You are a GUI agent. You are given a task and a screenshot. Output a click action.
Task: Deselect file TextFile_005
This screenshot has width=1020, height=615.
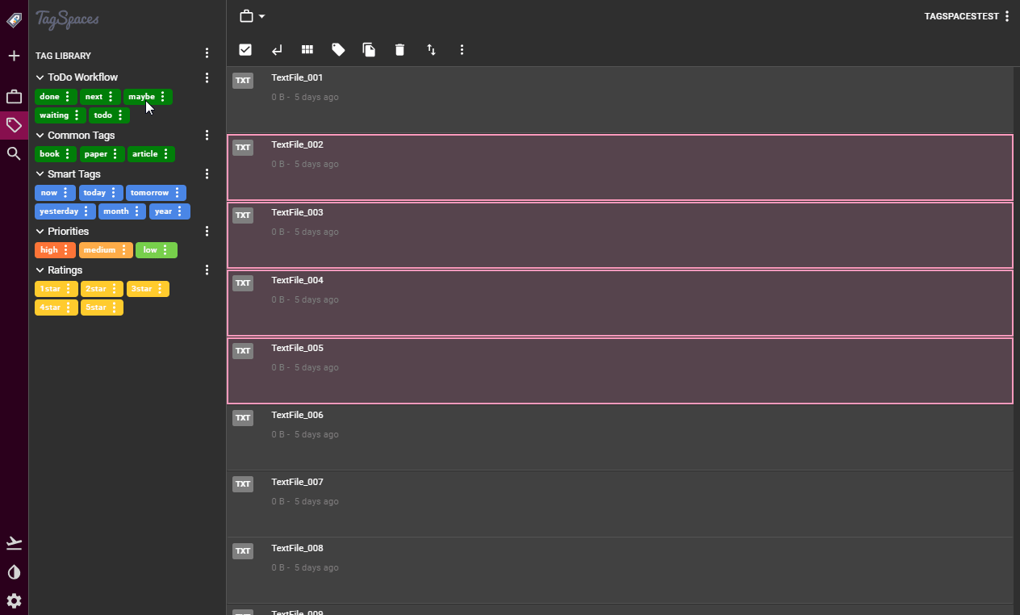pos(620,370)
